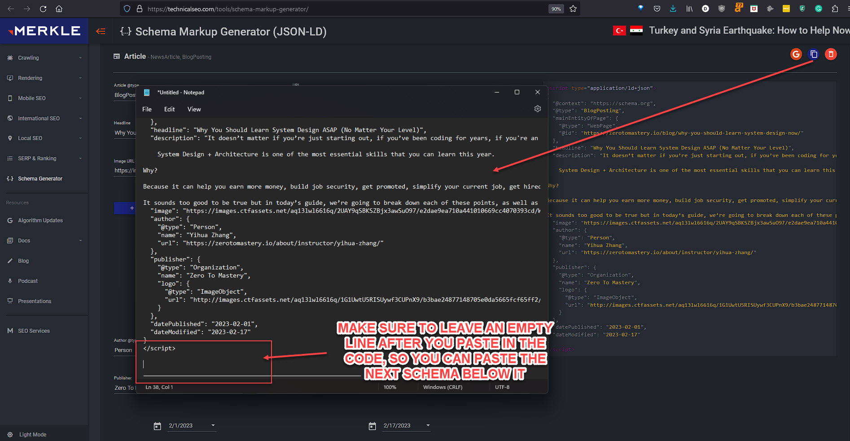Expand the Mobile SEO section
The width and height of the screenshot is (850, 441).
44,98
